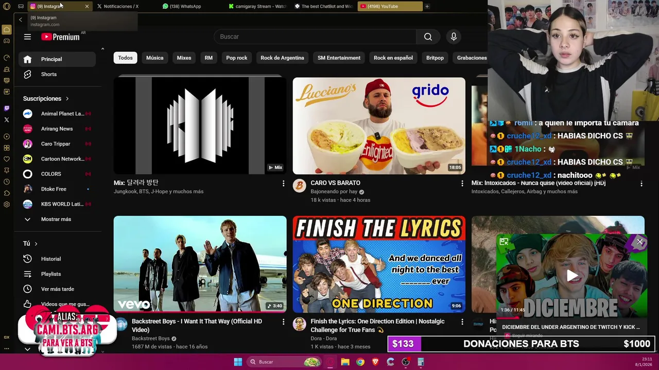659x370 pixels.
Task: Select Rock de Argentina filter chip
Action: tap(282, 58)
